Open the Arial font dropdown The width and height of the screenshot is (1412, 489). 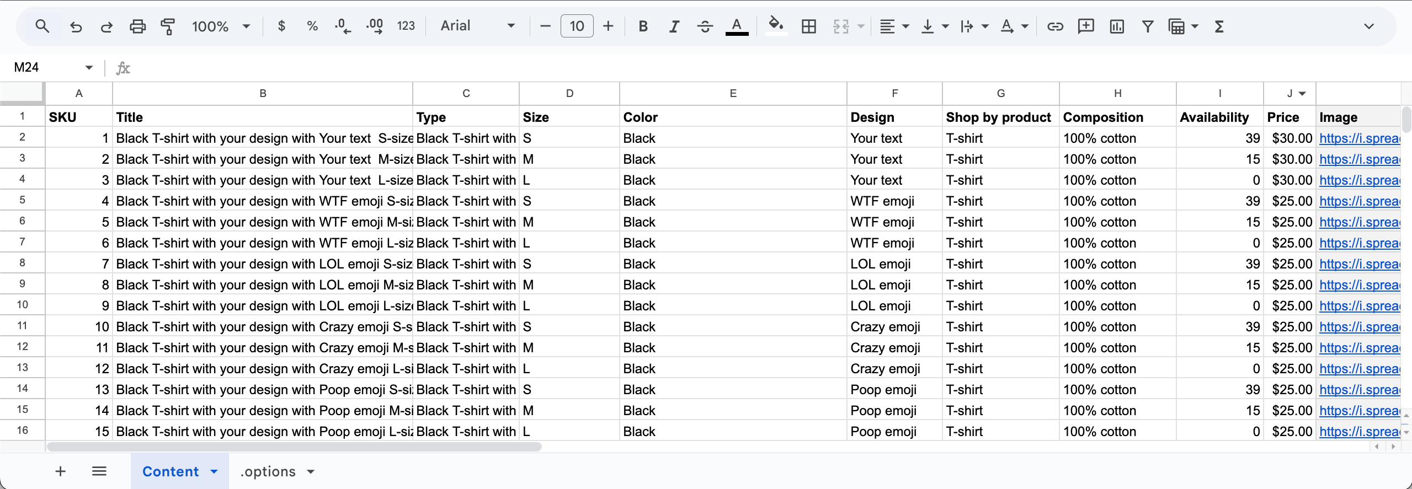[x=478, y=26]
